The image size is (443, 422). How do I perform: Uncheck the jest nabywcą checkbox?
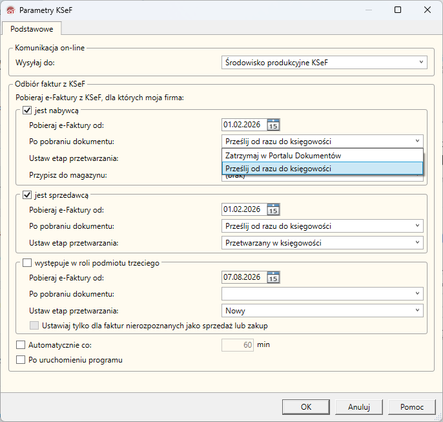point(27,111)
